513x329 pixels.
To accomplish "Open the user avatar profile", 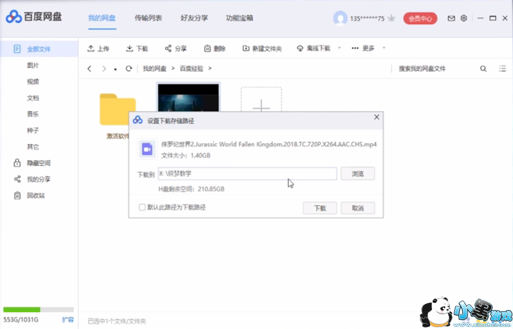I will tap(340, 18).
